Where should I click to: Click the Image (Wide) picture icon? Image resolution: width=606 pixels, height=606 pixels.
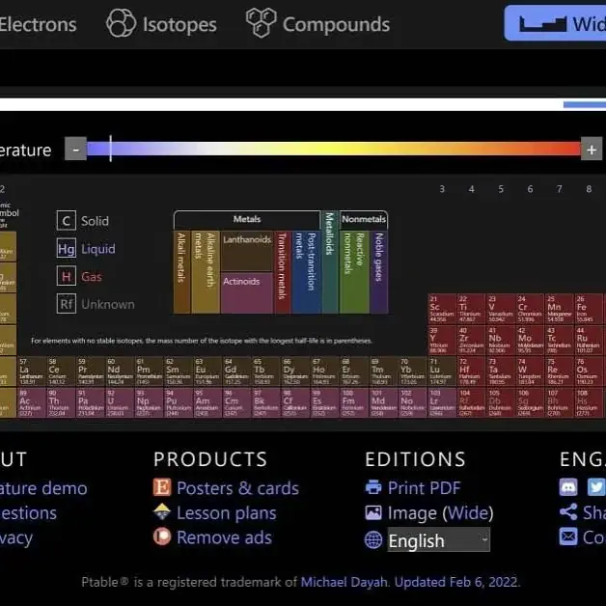[x=373, y=512]
